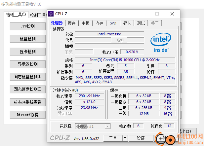Image resolution: width=204 pixels, height=146 pixels.
Task: Click the CPU-Z title bar app icon
Action: (51, 14)
